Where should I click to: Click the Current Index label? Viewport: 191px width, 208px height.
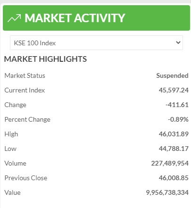25,90
